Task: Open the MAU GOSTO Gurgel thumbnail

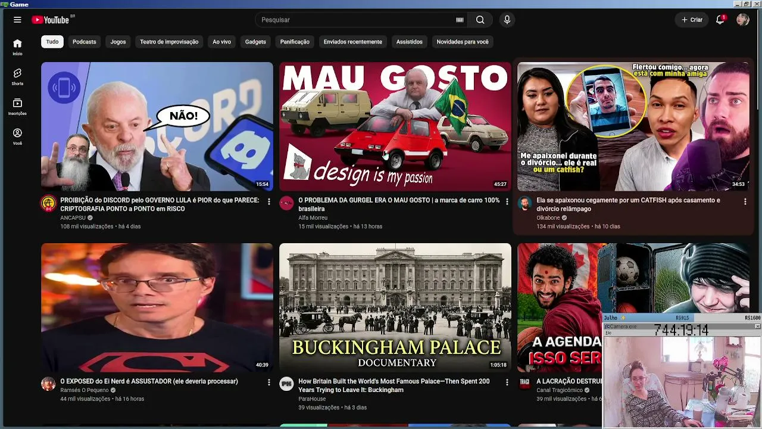Action: point(395,126)
